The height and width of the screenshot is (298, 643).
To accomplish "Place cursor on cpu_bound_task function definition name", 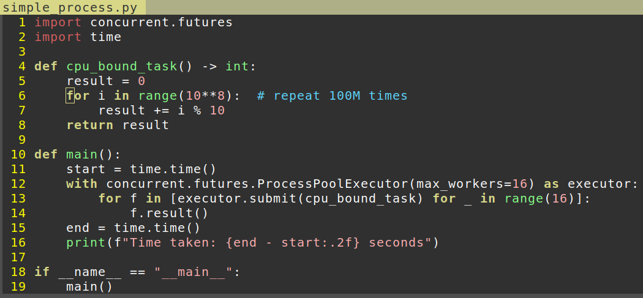I will tap(122, 67).
